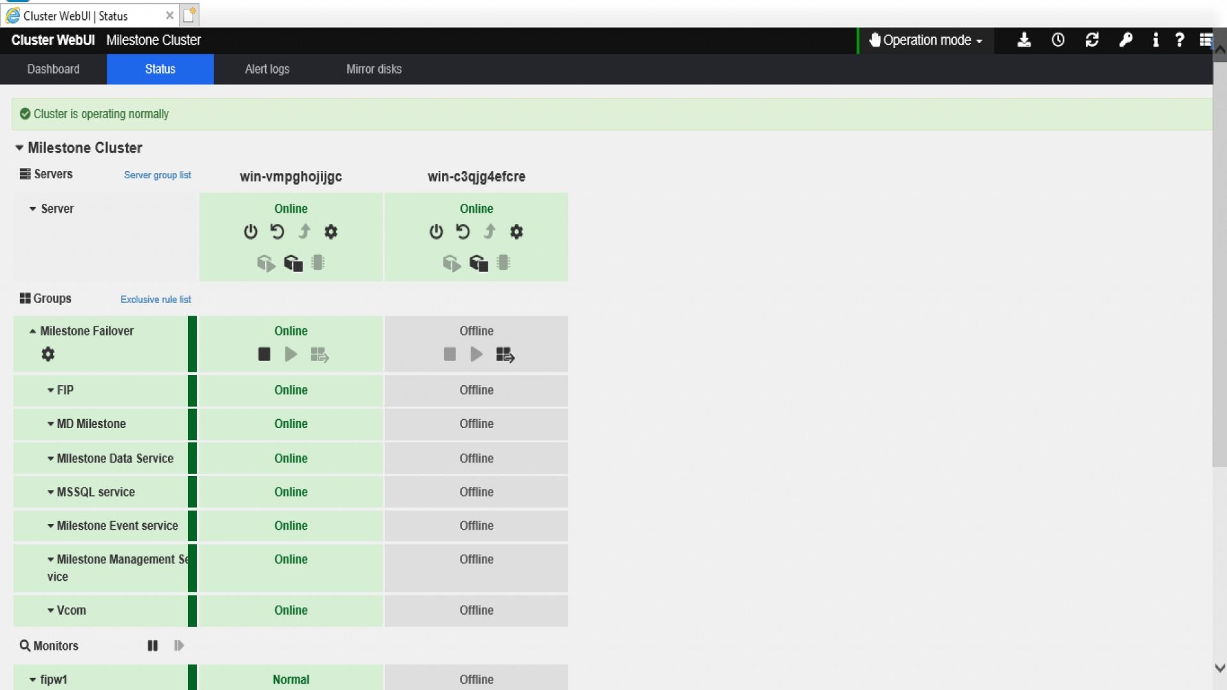Select the Status tab
The image size is (1227, 690).
[x=160, y=69]
